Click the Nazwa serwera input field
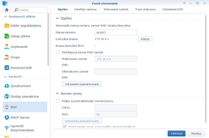This screenshot has width=209, height=138. 115,32
